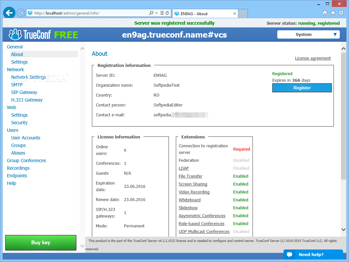Open Video Recording extension link
349x262 pixels.
194,192
